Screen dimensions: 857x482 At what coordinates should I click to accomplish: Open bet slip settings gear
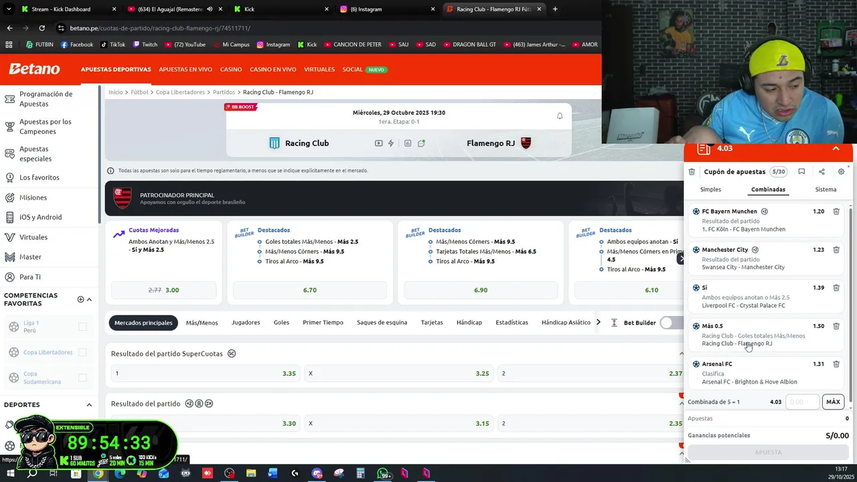[842, 171]
